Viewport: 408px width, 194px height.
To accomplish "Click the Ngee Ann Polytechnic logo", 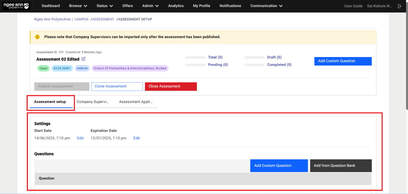I will coord(16,6).
